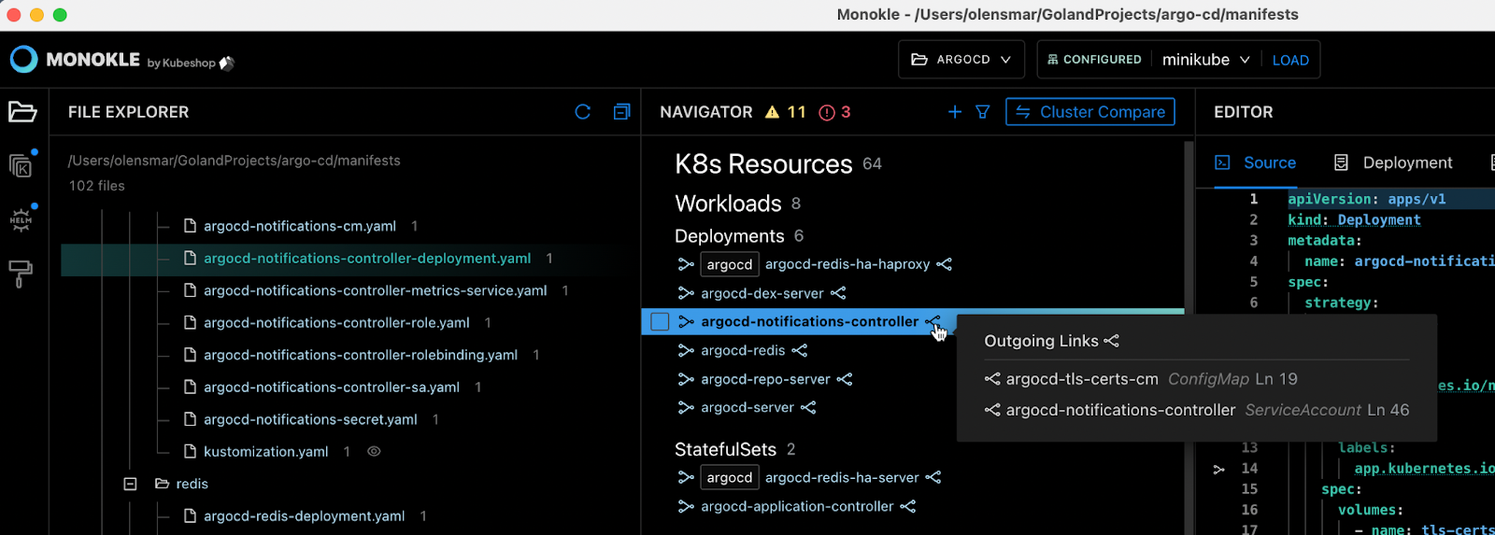
Task: Select argocd-dex-server deployment resource
Action: point(762,293)
